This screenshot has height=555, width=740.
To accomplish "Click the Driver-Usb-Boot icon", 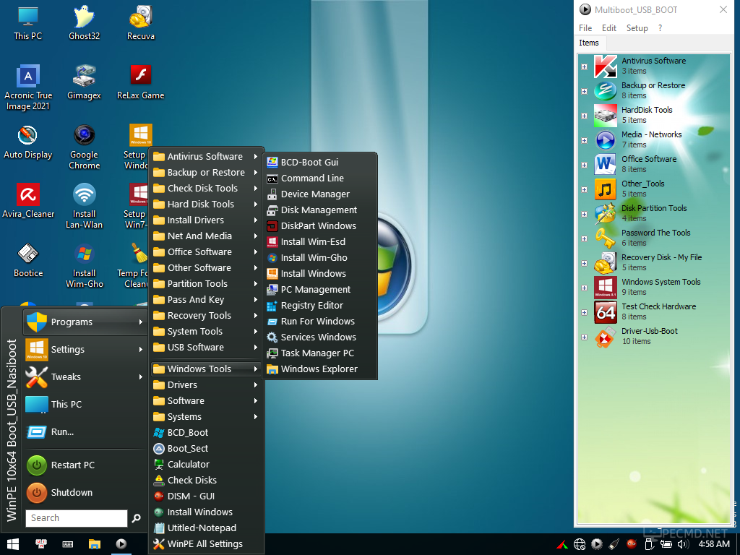I will pos(605,337).
